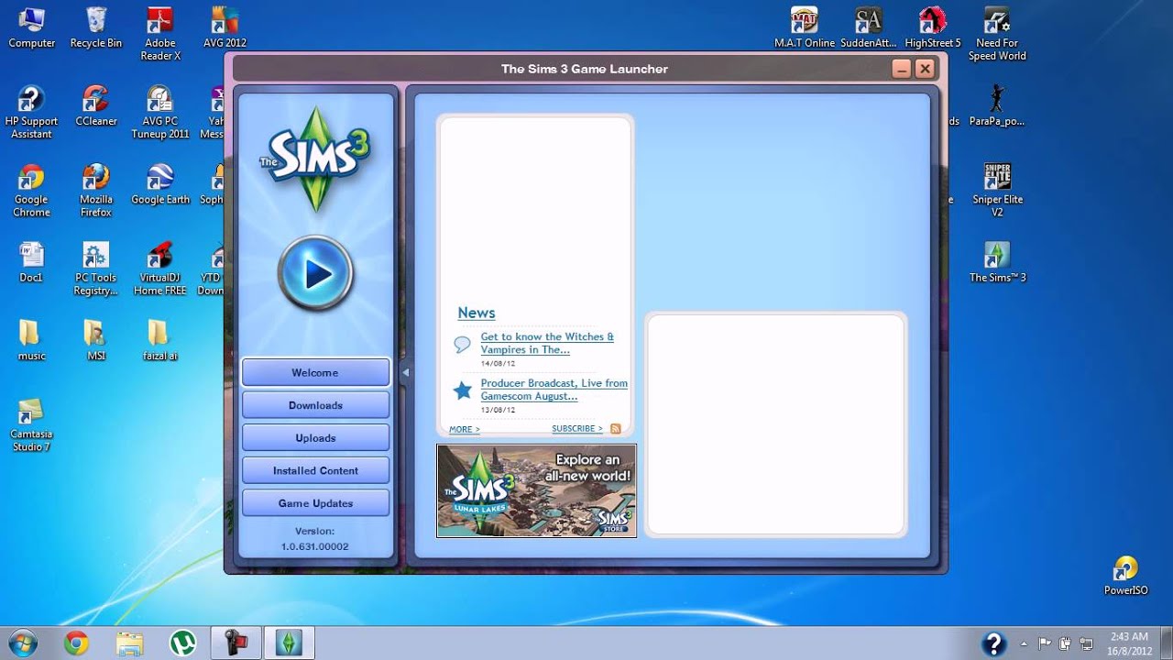Screen dimensions: 1173x660
Task: Click the orange RSS feed icon
Action: click(x=616, y=428)
